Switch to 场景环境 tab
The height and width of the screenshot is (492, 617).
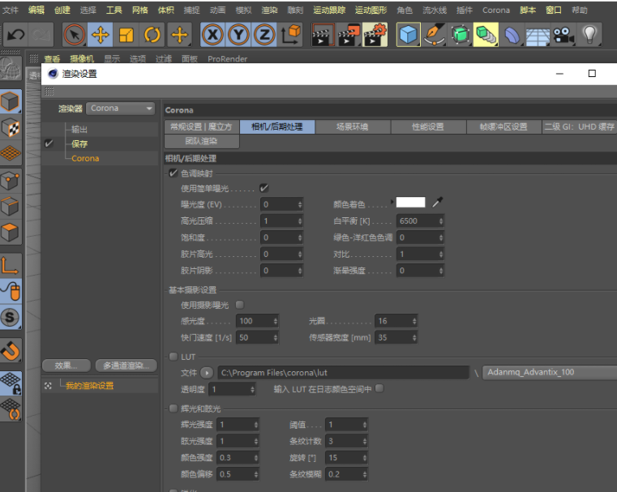click(x=352, y=126)
